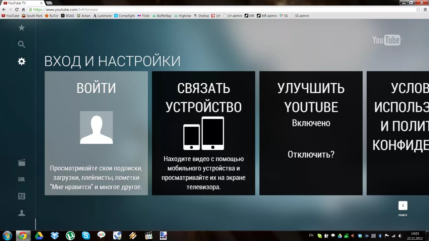The image size is (429, 241).
Task: Open the MR admin bookmark
Action: (x=267, y=16)
